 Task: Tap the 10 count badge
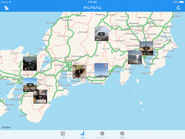click(x=30, y=85)
